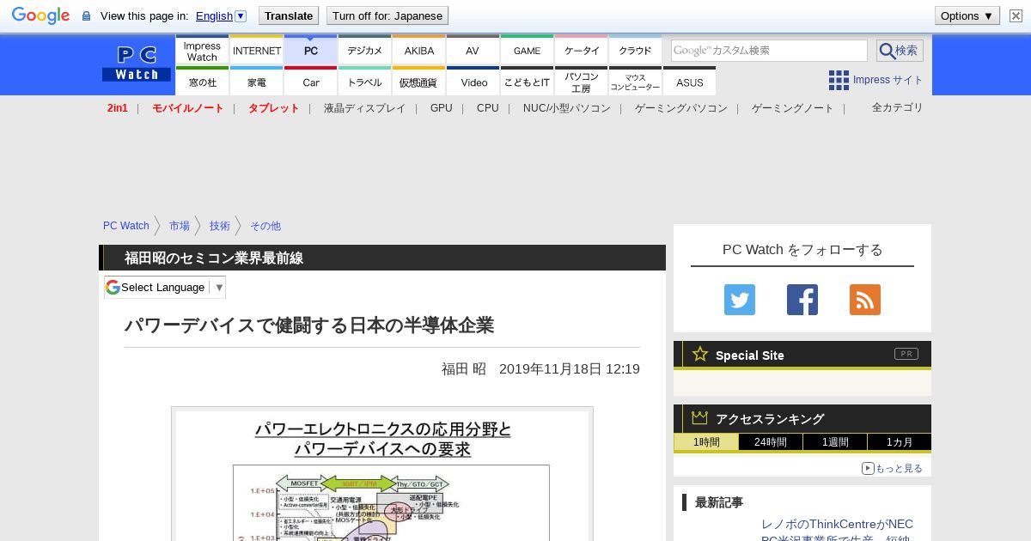
Task: Click the 検索 search button
Action: pos(900,51)
